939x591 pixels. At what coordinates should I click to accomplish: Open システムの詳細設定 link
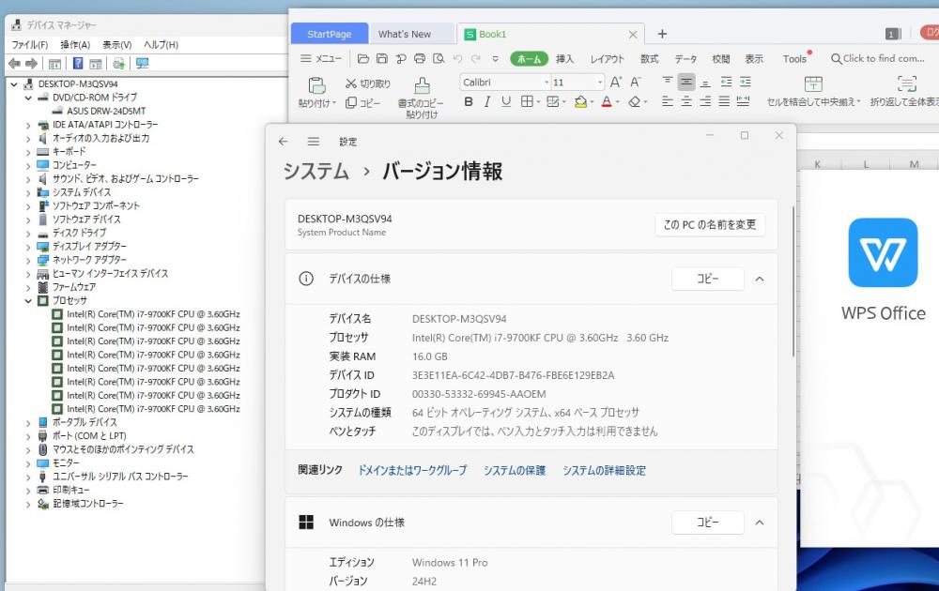tap(604, 471)
